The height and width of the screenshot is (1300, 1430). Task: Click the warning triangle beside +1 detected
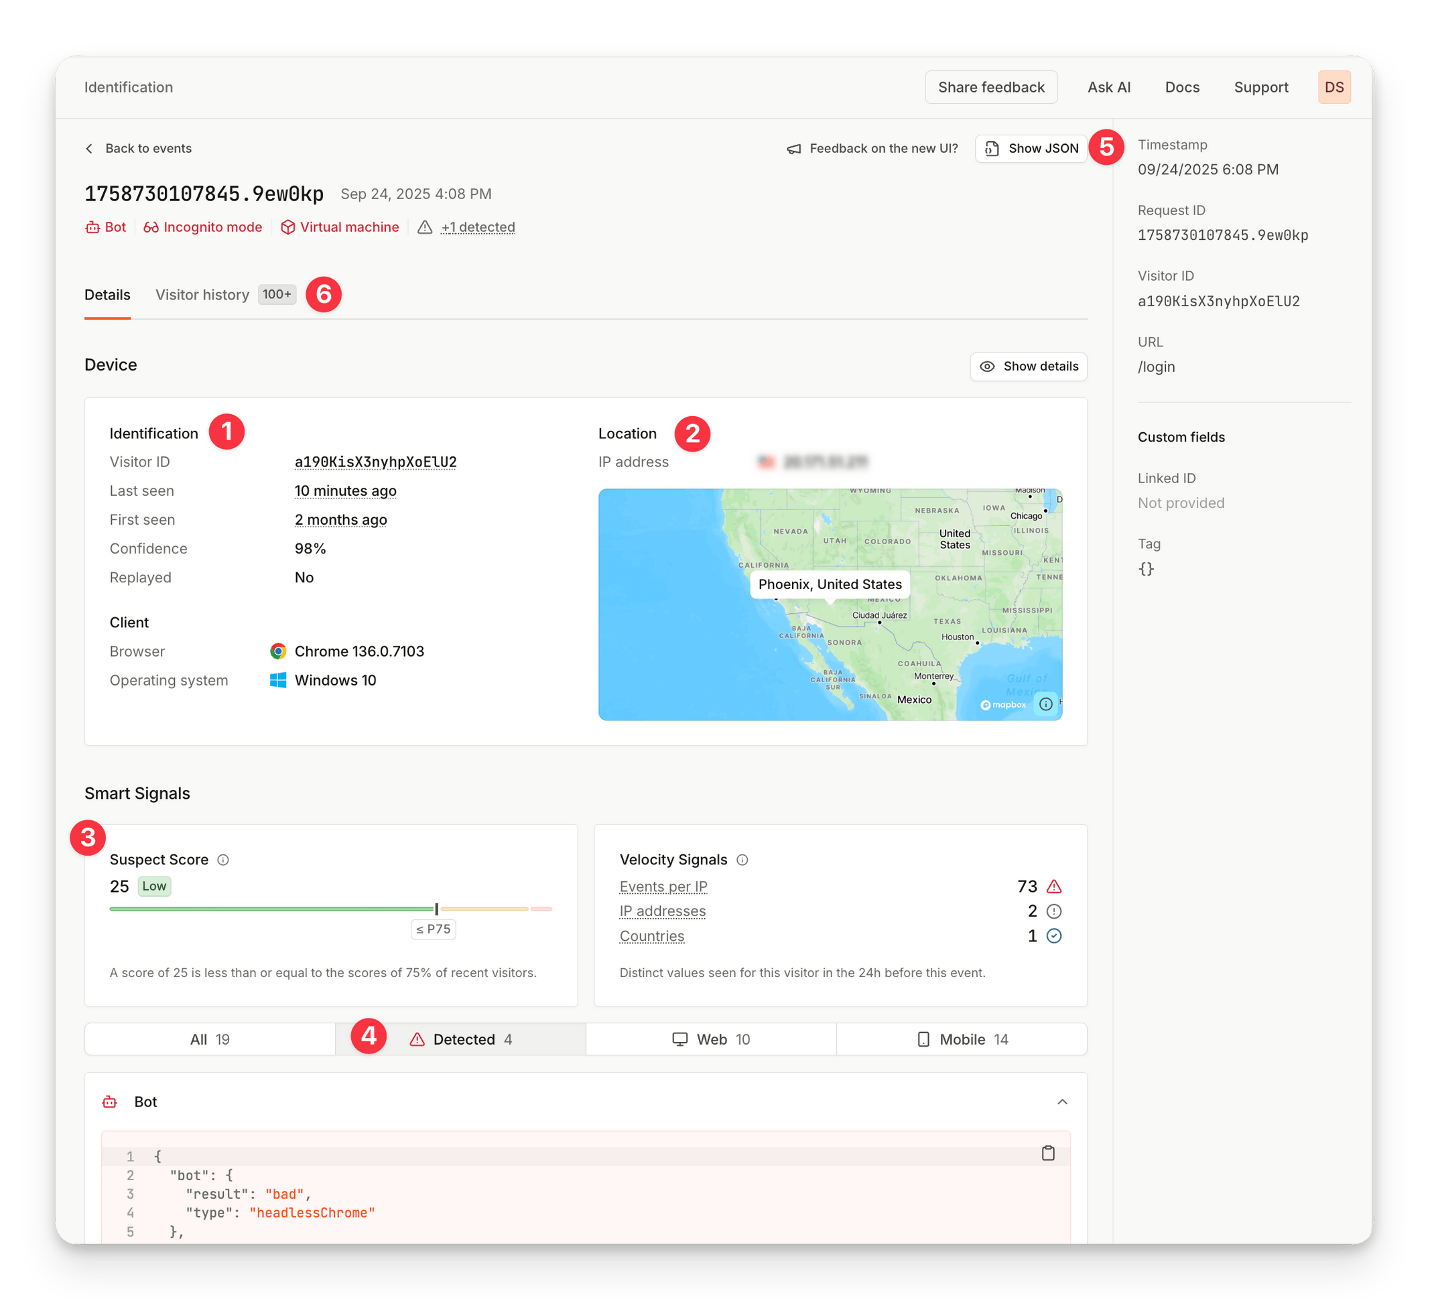coord(425,228)
